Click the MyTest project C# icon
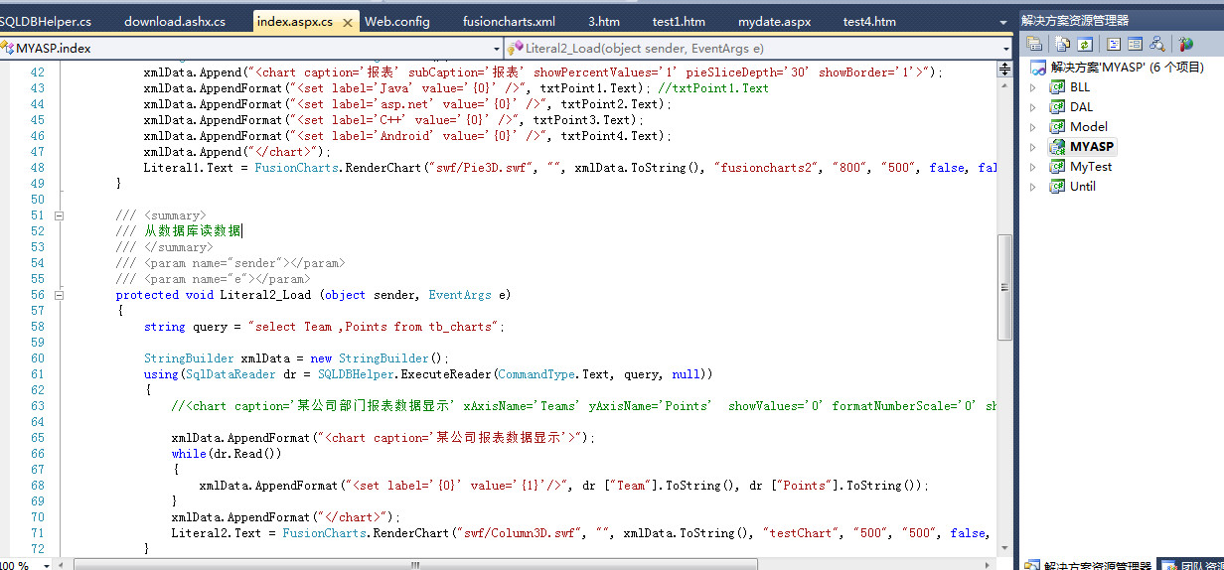This screenshot has height=570, width=1224. [1058, 167]
